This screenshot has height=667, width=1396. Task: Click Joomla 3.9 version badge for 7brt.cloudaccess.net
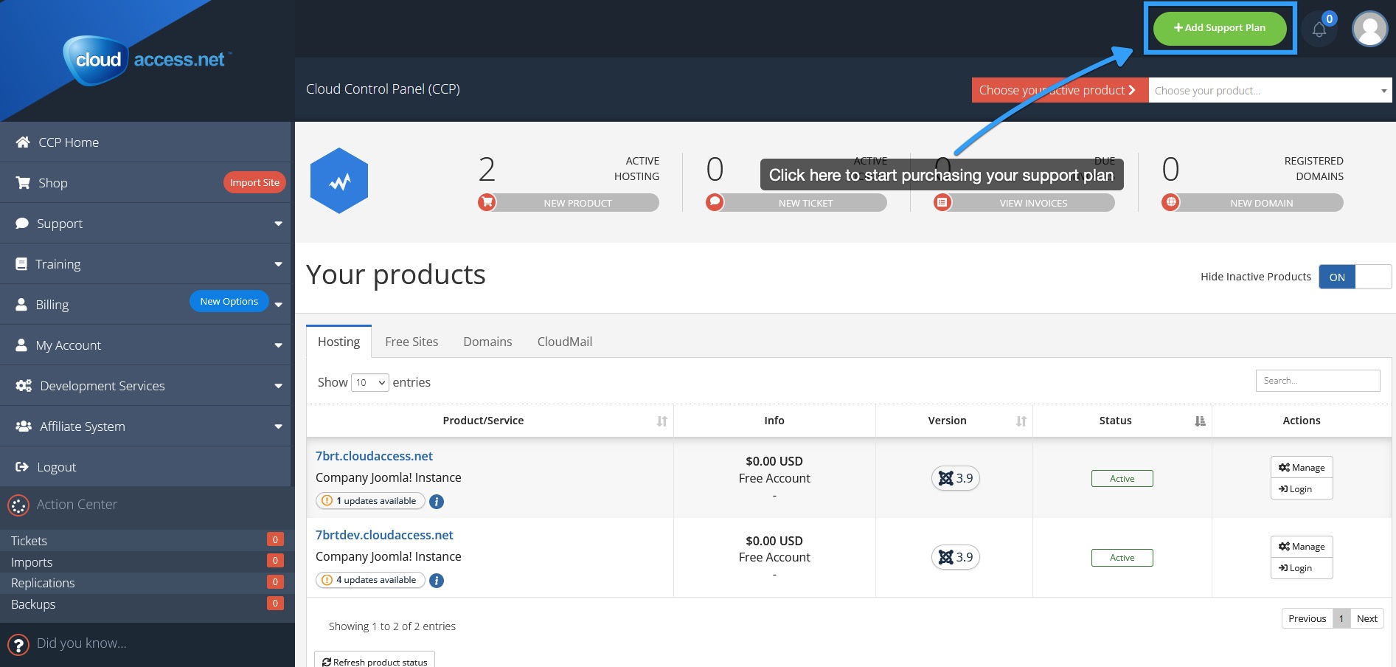956,478
